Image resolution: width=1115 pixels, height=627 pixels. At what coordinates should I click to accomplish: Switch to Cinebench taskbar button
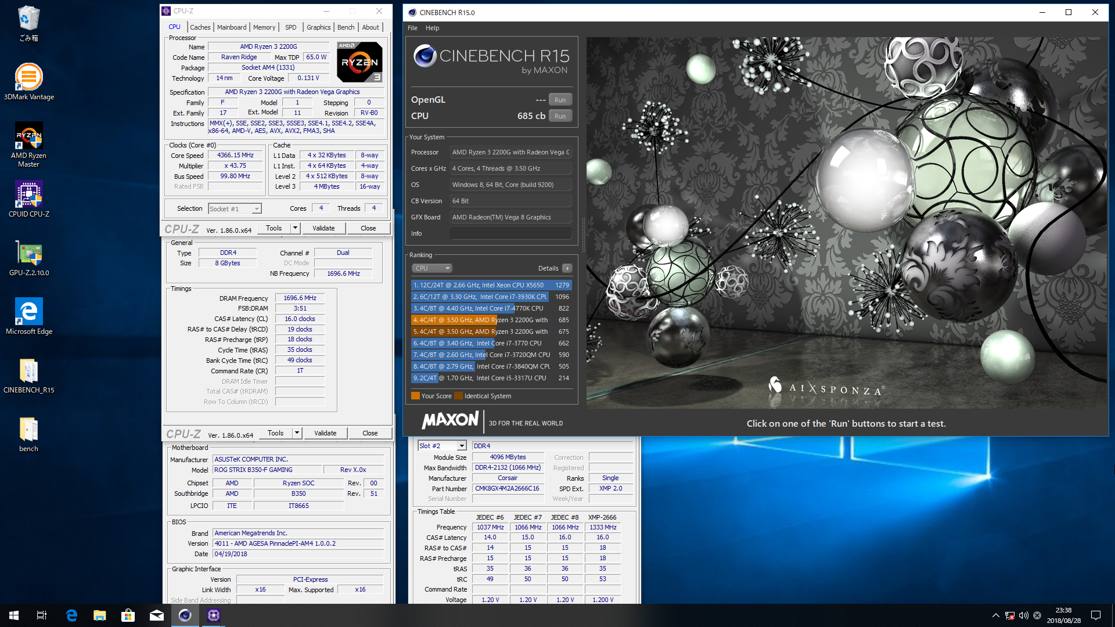185,615
